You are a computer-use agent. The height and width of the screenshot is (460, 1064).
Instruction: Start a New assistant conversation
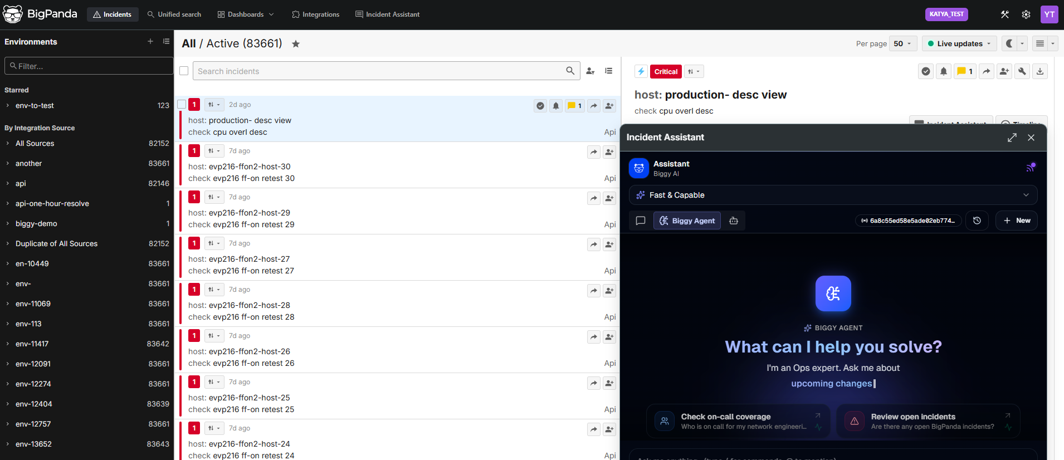[1017, 221]
